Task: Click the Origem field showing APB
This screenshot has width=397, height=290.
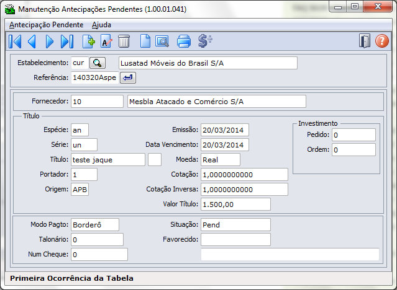Action: click(80, 190)
